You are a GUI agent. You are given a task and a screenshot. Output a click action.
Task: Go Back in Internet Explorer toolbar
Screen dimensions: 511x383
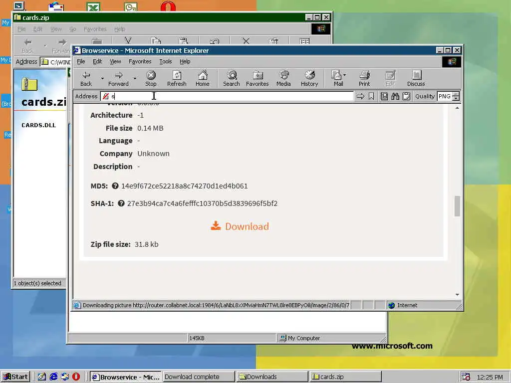(86, 79)
